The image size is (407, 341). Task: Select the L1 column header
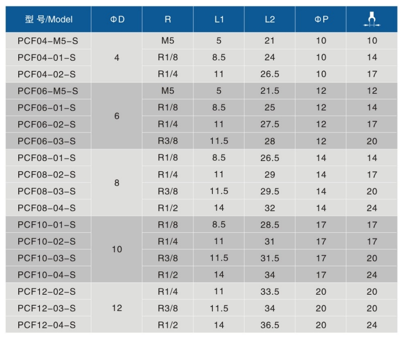coord(219,20)
